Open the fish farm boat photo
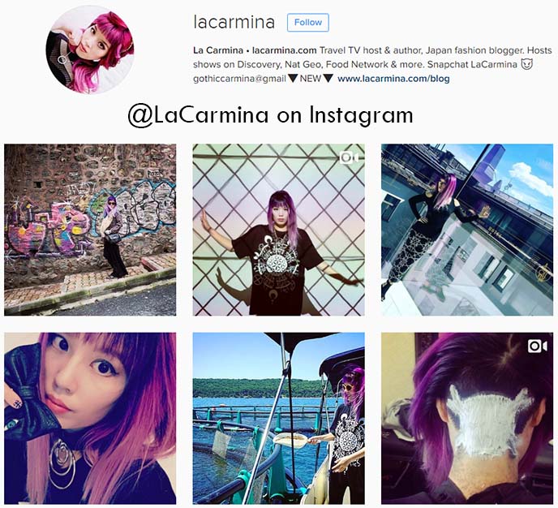558x508 pixels. click(279, 418)
